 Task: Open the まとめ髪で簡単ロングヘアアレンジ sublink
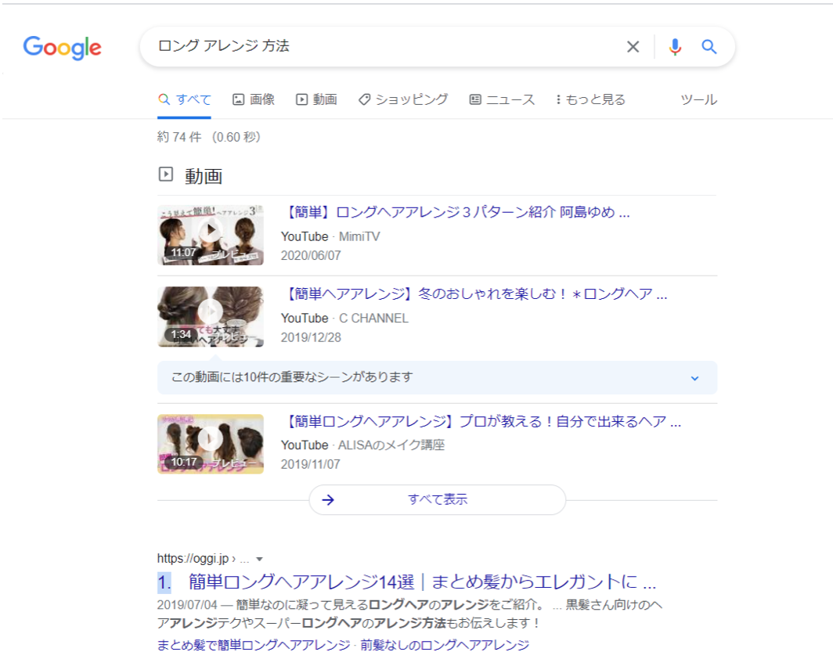click(x=253, y=645)
